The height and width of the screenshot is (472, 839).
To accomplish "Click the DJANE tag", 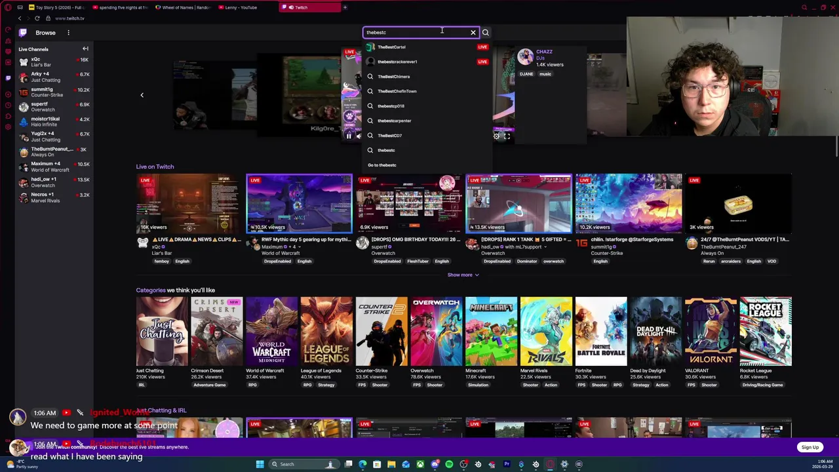I will click(x=526, y=74).
